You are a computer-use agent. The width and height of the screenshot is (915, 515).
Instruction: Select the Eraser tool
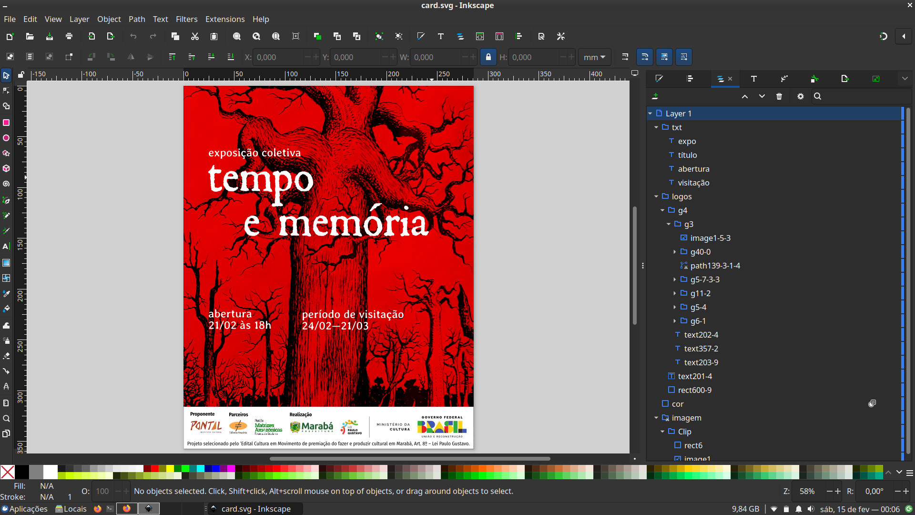(x=6, y=356)
